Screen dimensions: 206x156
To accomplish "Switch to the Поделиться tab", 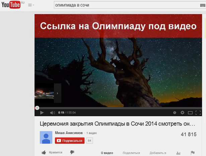I will click(131, 153).
